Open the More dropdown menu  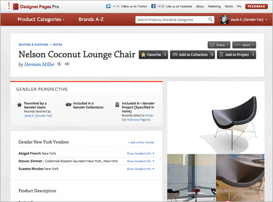pos(244,45)
